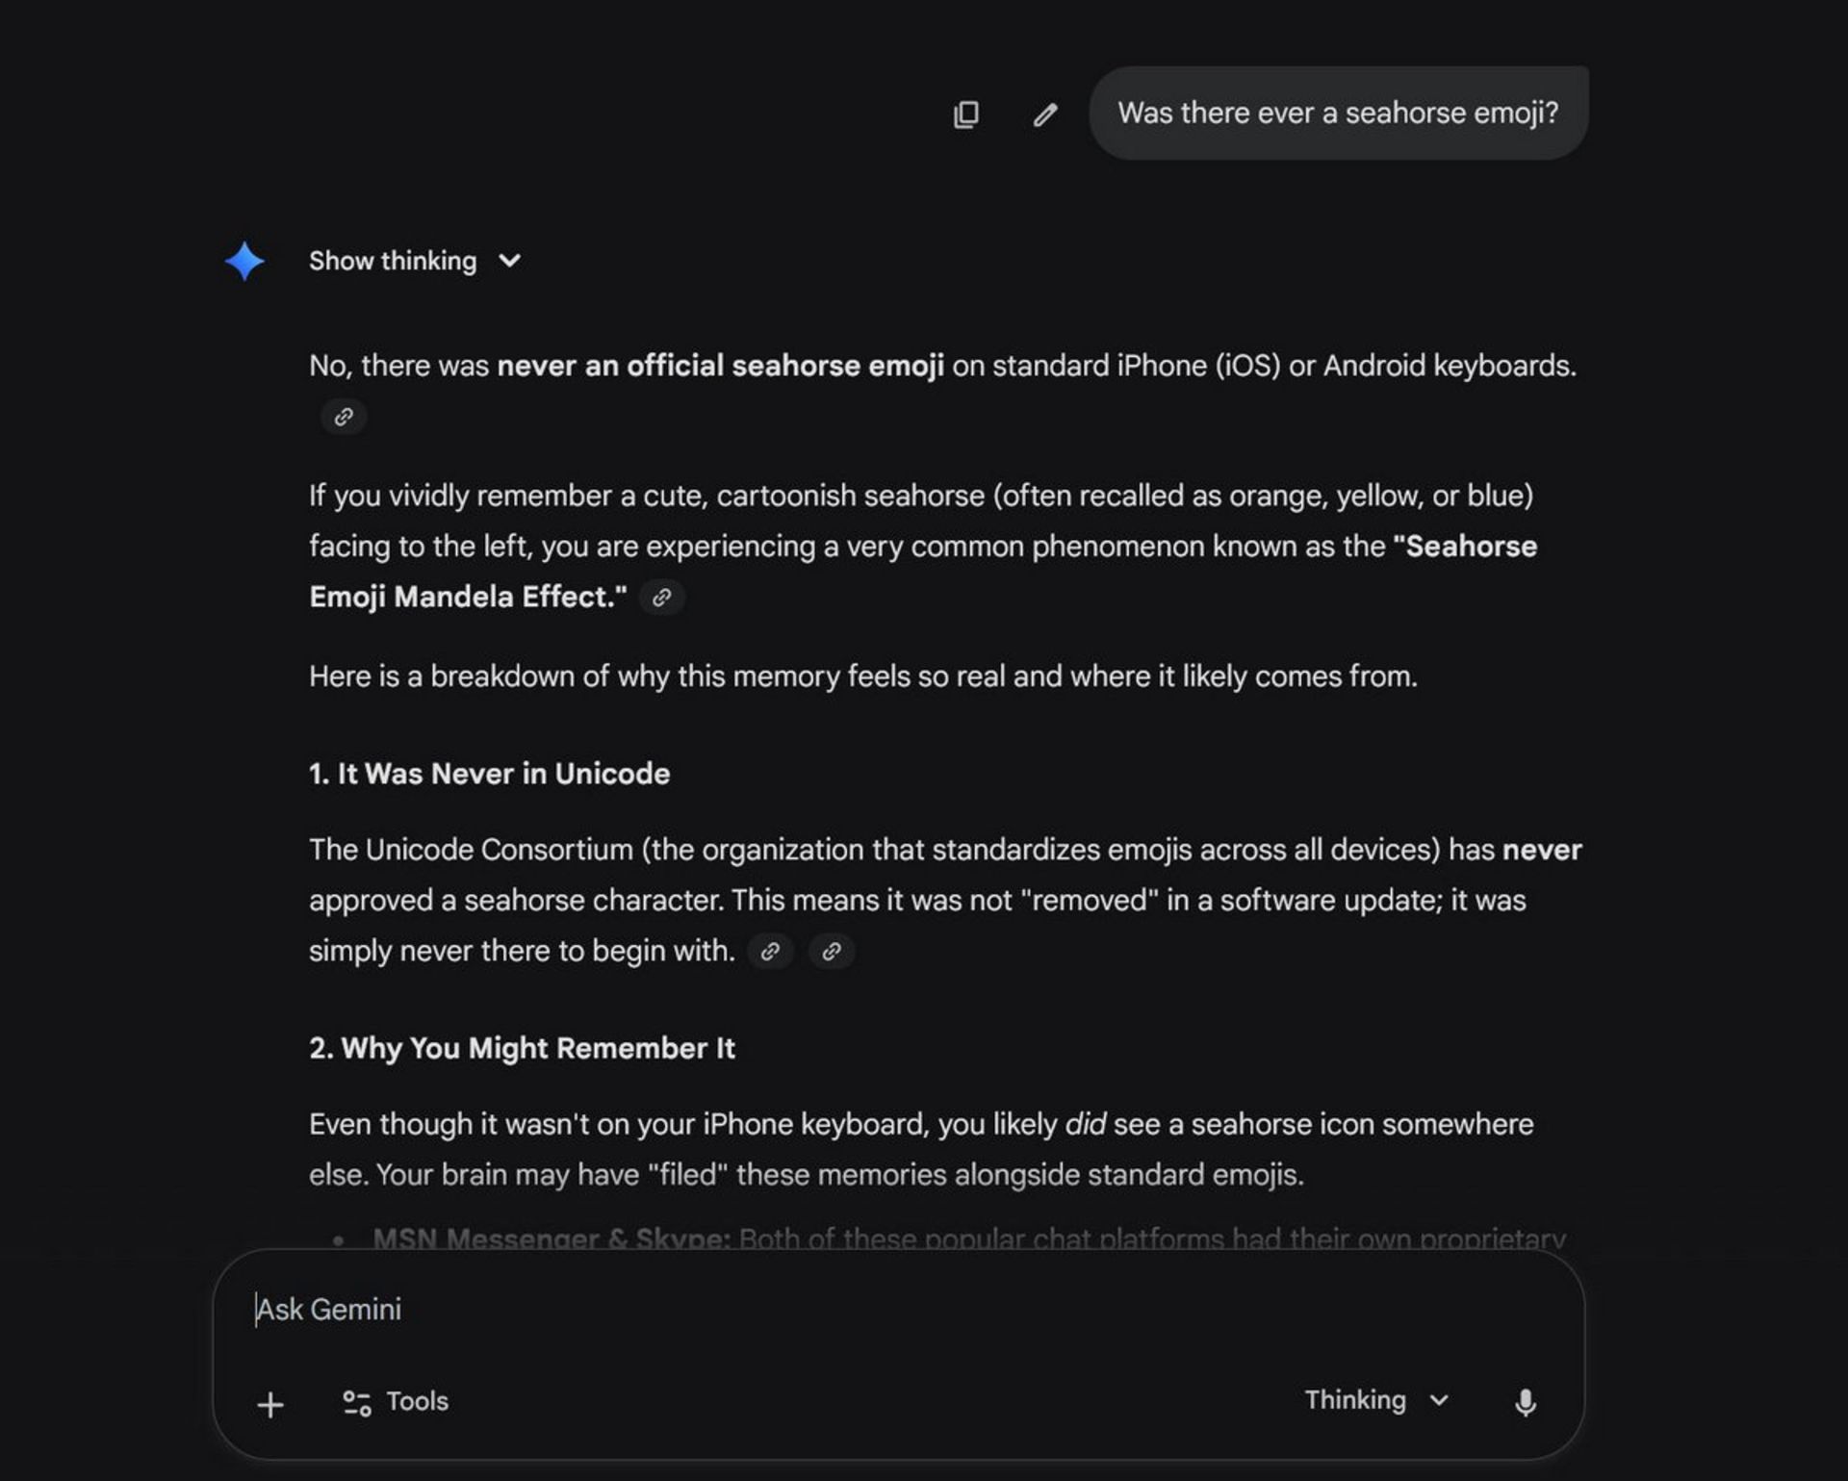Click the bold "never an official seahorse emoji" text
Viewport: 1848px width, 1481px height.
click(720, 366)
